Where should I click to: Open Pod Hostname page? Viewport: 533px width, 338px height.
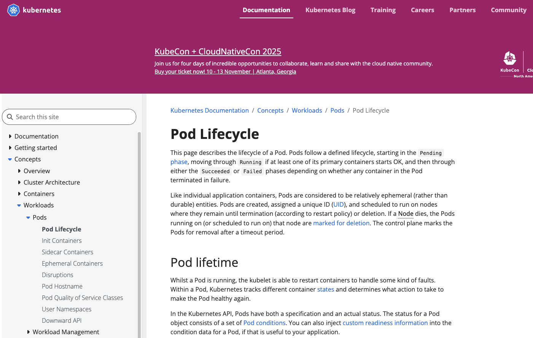(x=62, y=286)
